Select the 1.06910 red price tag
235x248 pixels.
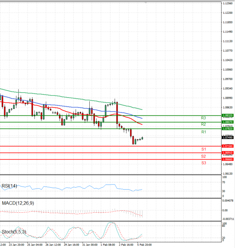(228, 153)
